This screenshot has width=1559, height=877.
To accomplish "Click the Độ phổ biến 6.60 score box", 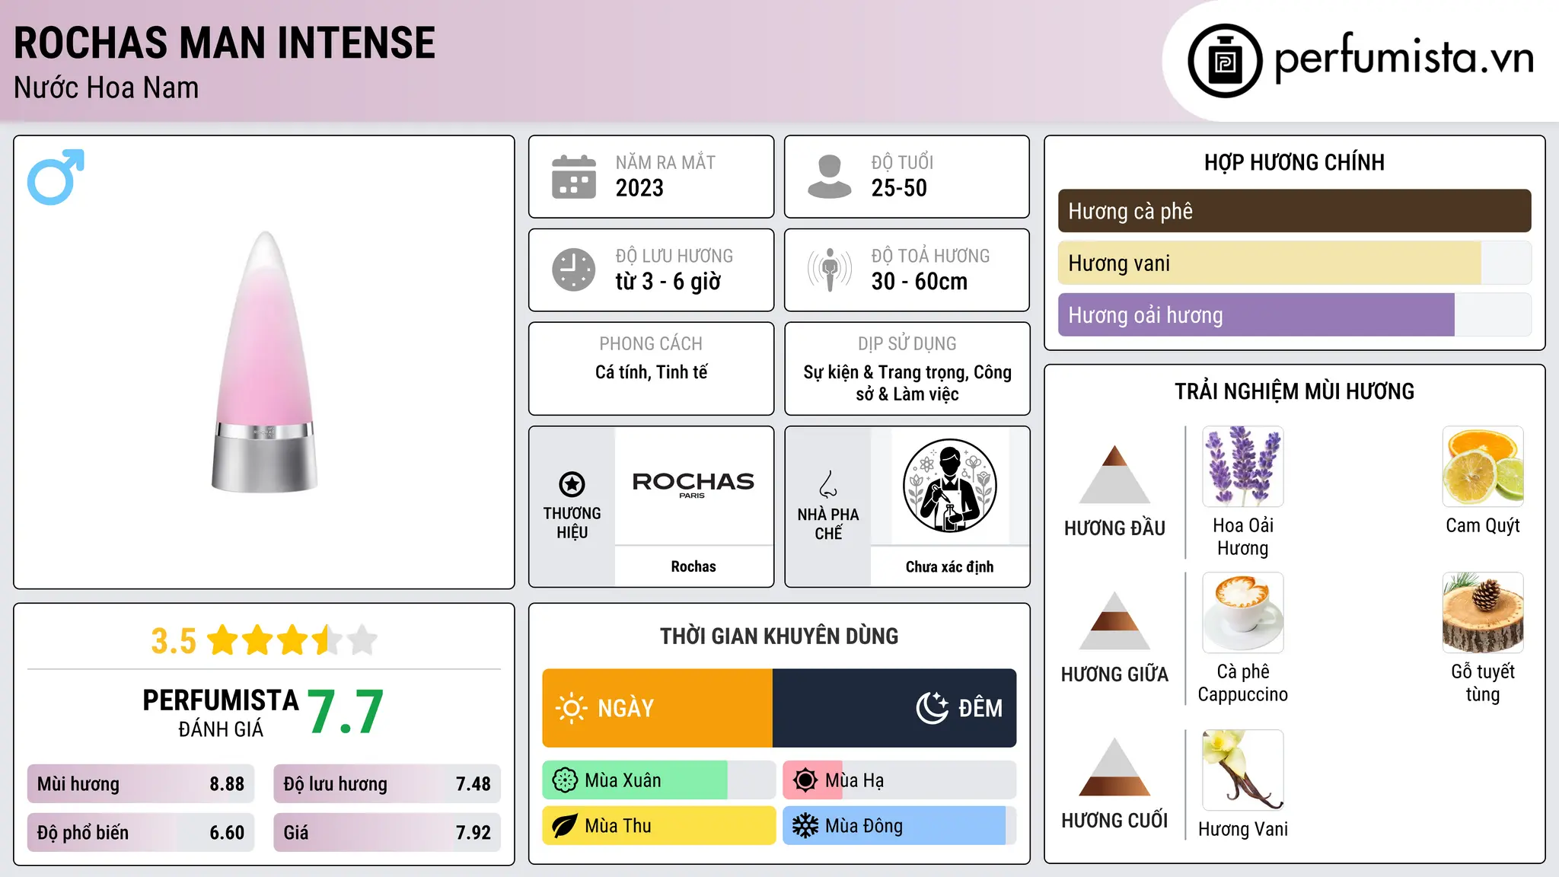I will tap(141, 833).
